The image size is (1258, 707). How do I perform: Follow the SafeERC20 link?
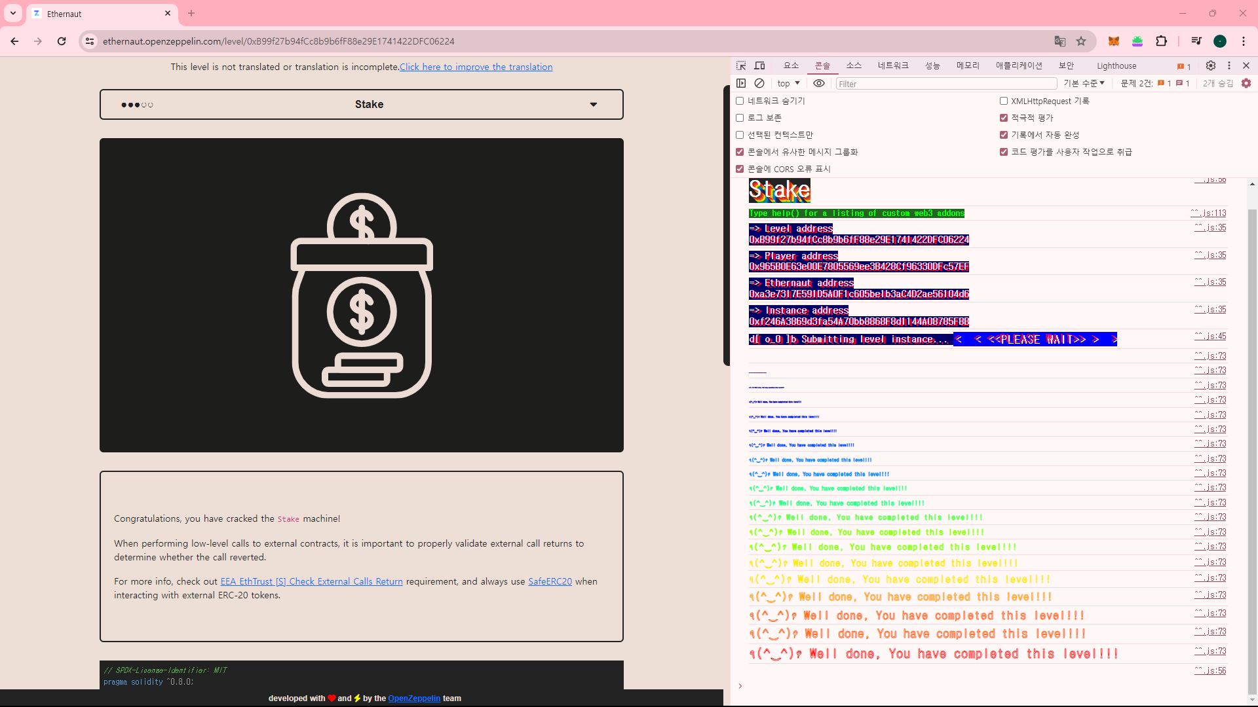(550, 581)
